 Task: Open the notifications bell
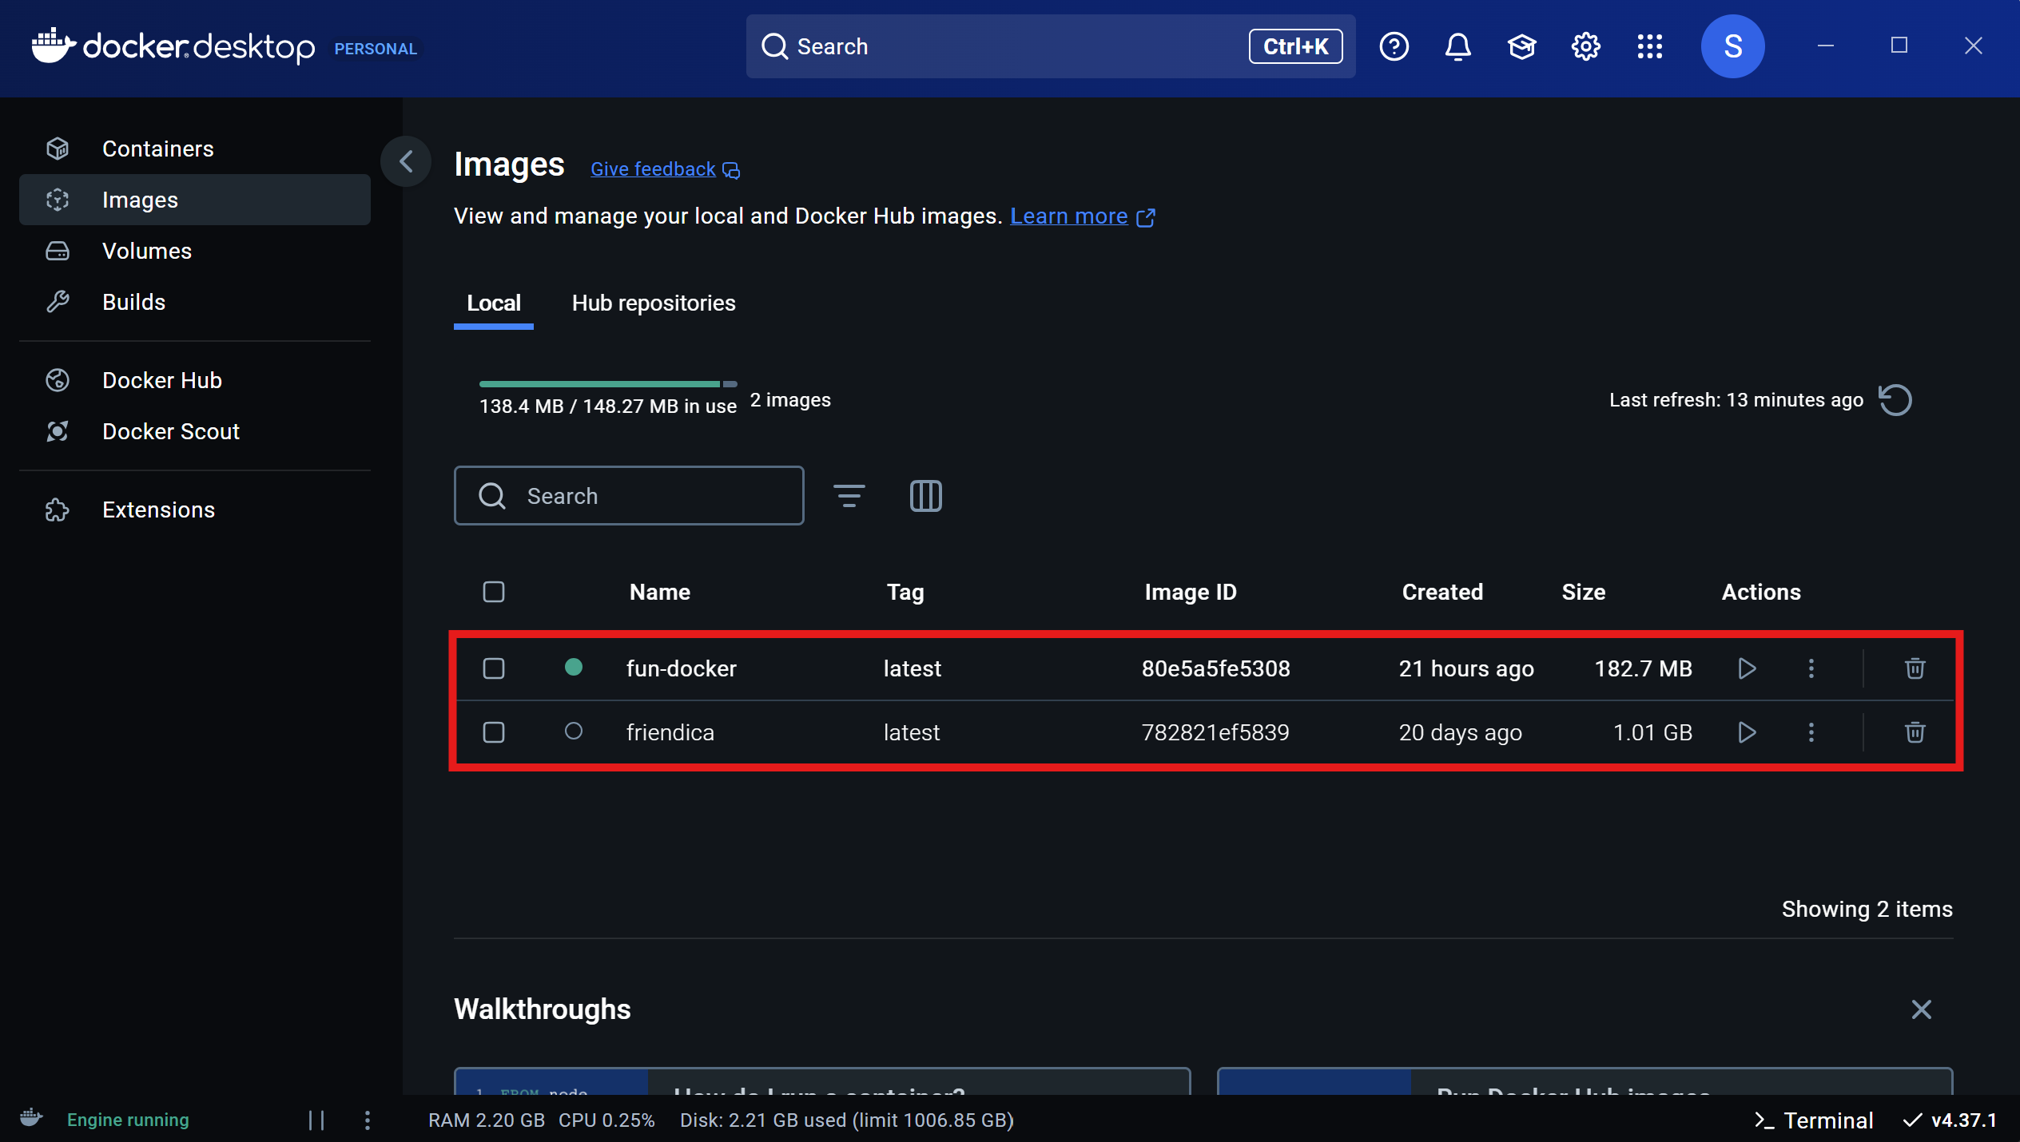(x=1457, y=46)
